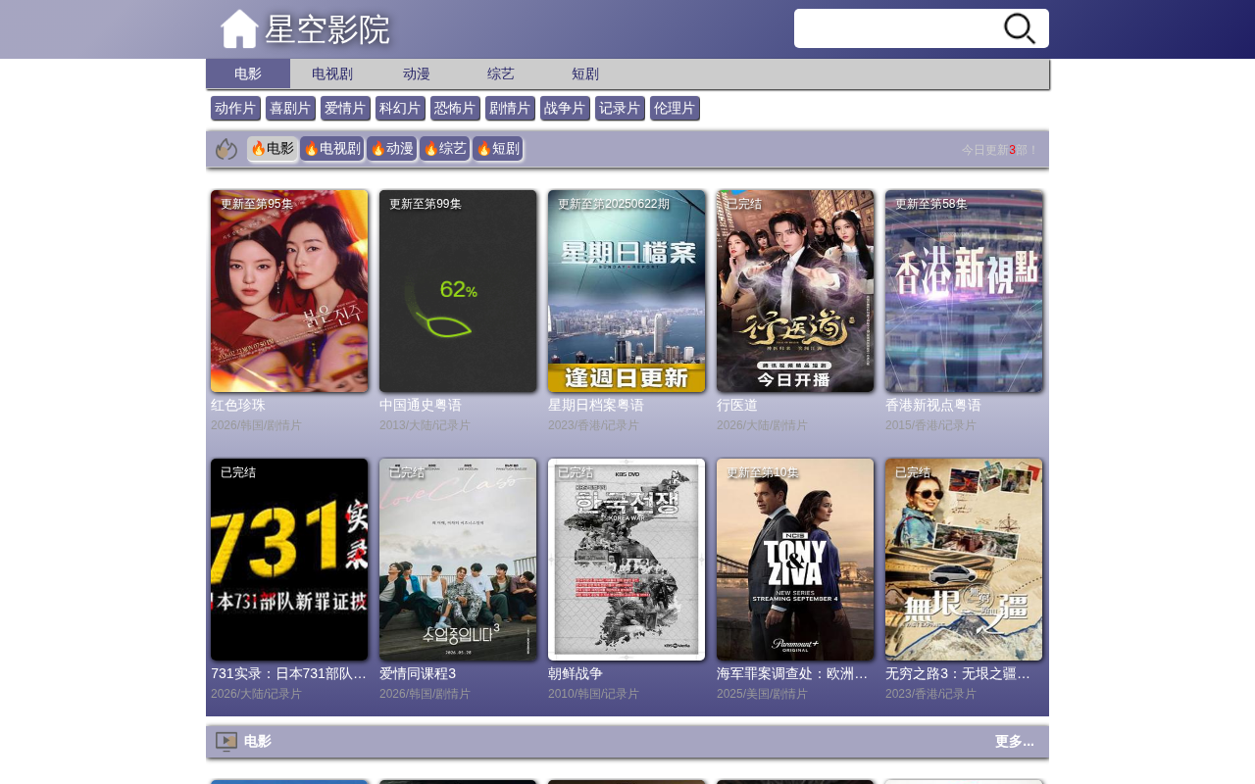Click the 2023/香港/记录片 info under 星期日档案粤语

pos(594,425)
